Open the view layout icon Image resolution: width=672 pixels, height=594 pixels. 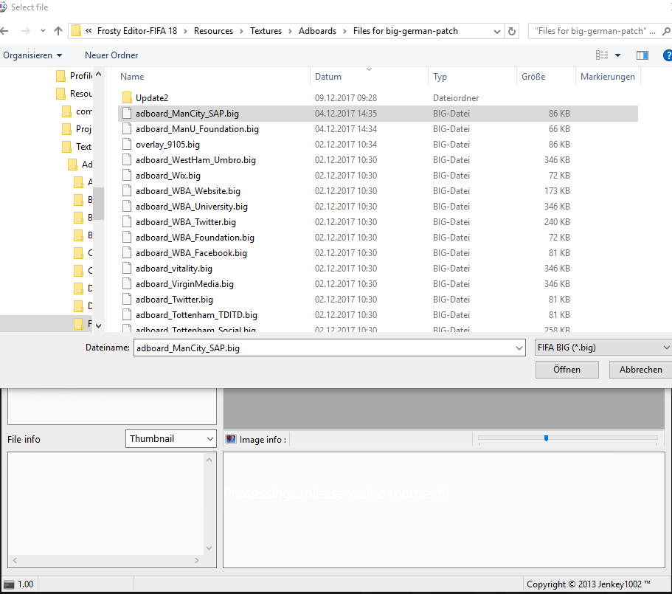[x=602, y=55]
